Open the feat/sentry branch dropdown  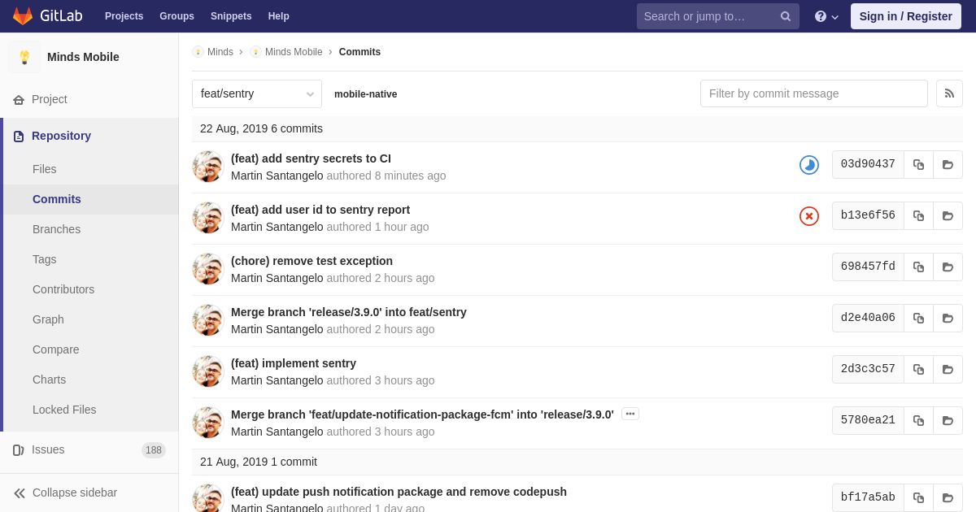[257, 93]
